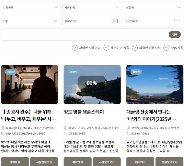
Task: Click the ★여름특별템플스테이 description text
Action: tap(154, 146)
